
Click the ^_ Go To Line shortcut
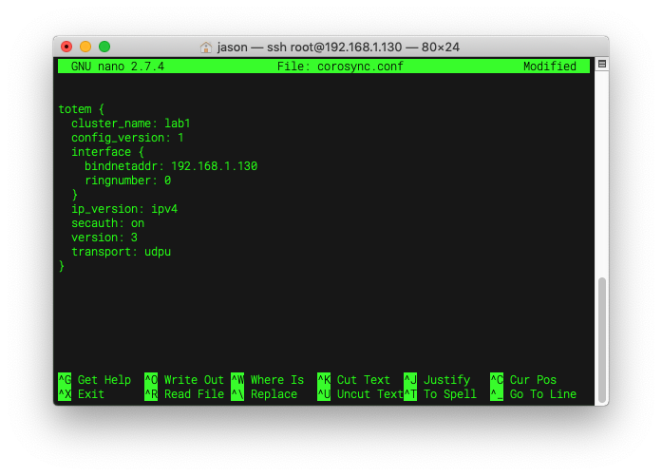point(533,394)
